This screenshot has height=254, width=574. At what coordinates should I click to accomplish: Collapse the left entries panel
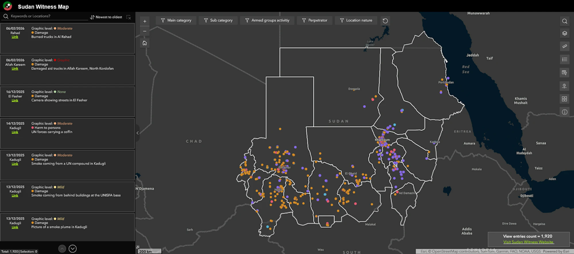[137, 133]
